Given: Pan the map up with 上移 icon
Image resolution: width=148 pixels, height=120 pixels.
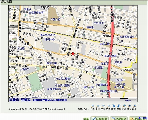Looking at the screenshot, I should [x=93, y=106].
